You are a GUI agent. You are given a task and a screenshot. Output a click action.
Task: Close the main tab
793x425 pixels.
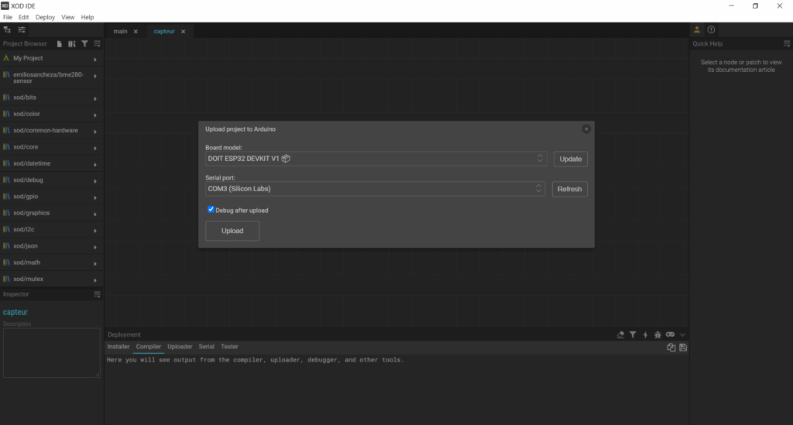point(136,31)
